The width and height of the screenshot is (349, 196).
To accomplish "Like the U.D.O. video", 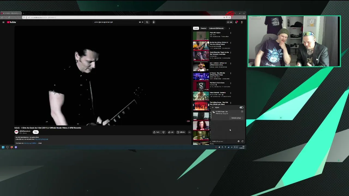I will pos(156,132).
